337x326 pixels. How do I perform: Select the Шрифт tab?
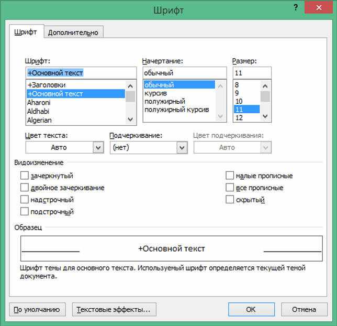[x=26, y=32]
